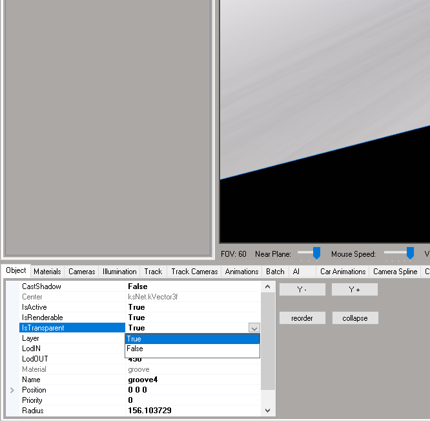Open the Track Cameras tab
This screenshot has width=430, height=421.
194,272
